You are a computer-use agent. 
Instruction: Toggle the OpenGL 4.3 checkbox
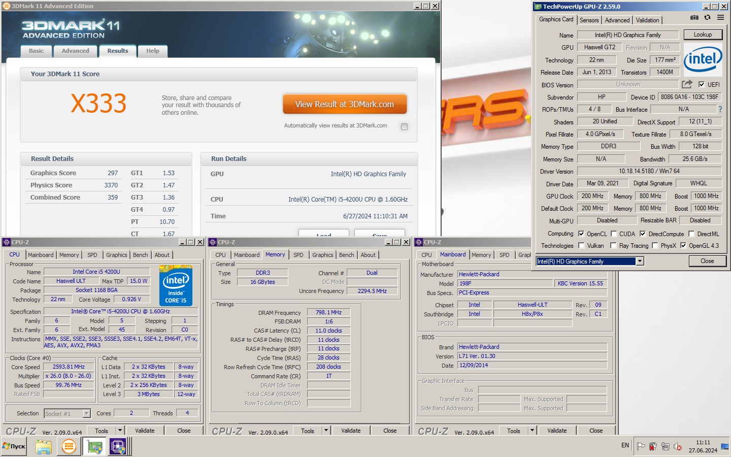[683, 245]
